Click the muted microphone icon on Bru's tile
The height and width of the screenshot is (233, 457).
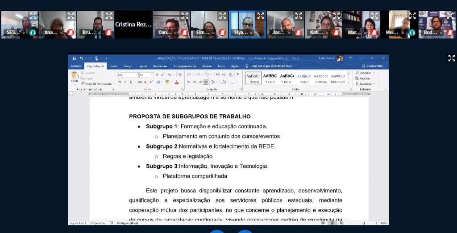[x=108, y=33]
